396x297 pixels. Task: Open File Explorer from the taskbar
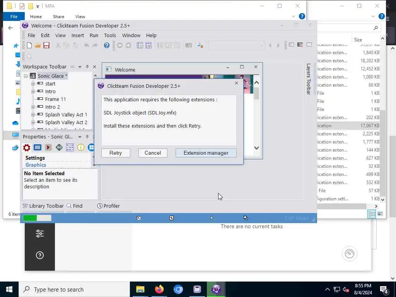click(x=140, y=289)
